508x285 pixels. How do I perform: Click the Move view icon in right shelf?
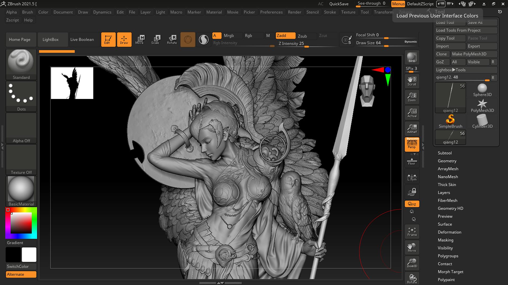click(x=412, y=248)
